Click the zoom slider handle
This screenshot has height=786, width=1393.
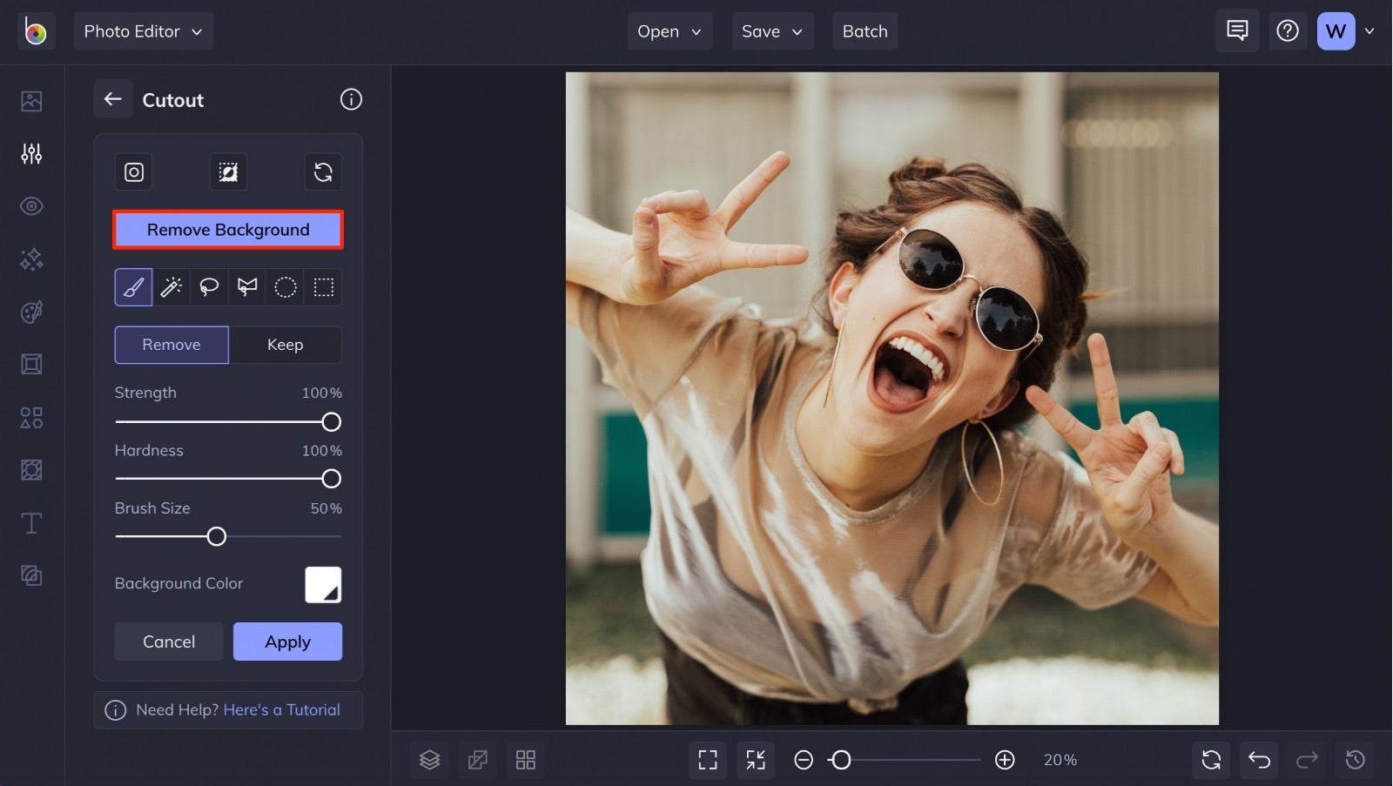tap(841, 760)
